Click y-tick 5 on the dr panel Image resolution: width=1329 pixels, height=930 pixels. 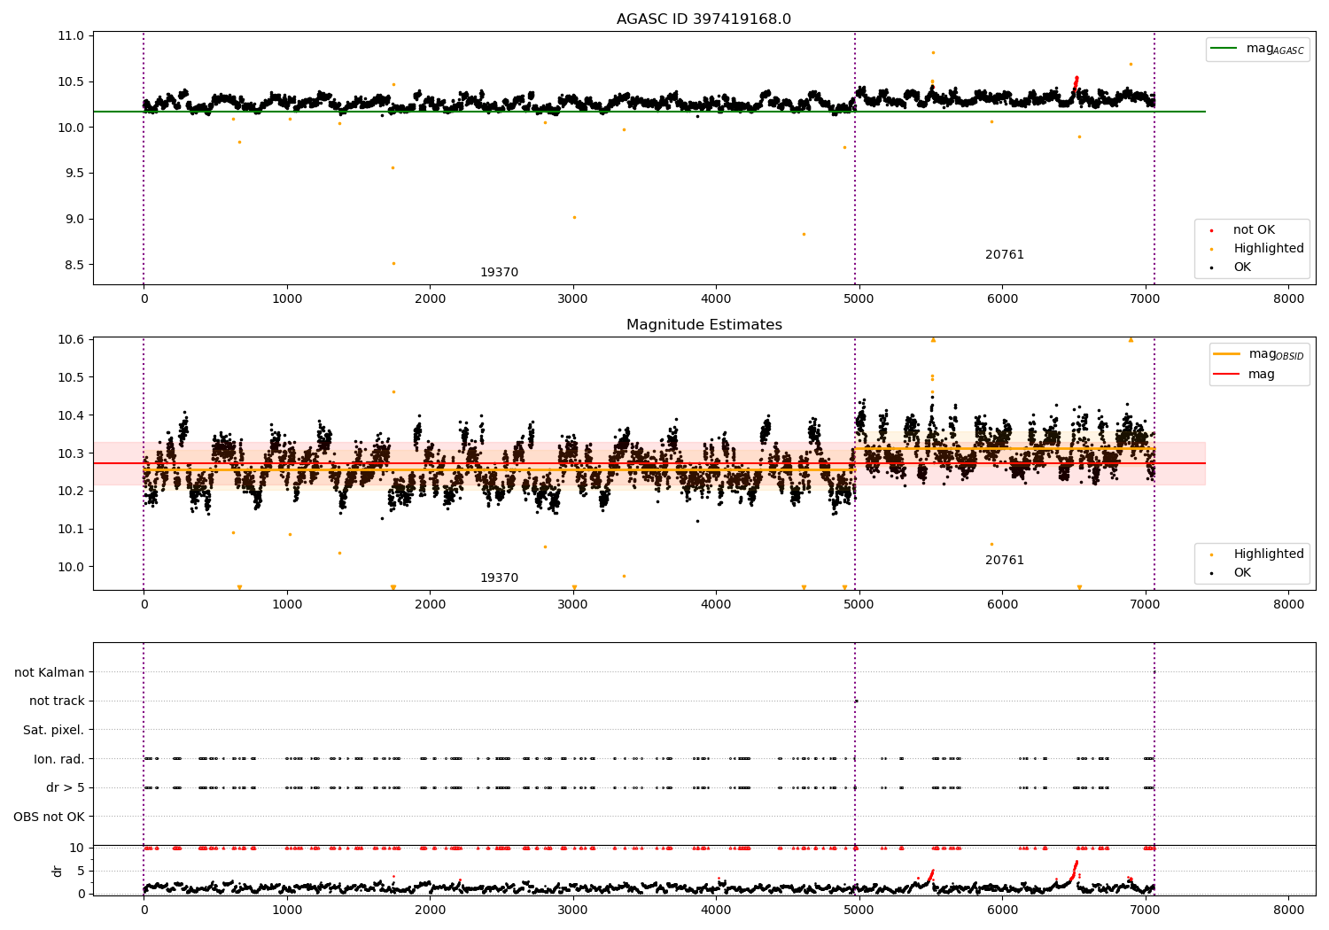(81, 872)
